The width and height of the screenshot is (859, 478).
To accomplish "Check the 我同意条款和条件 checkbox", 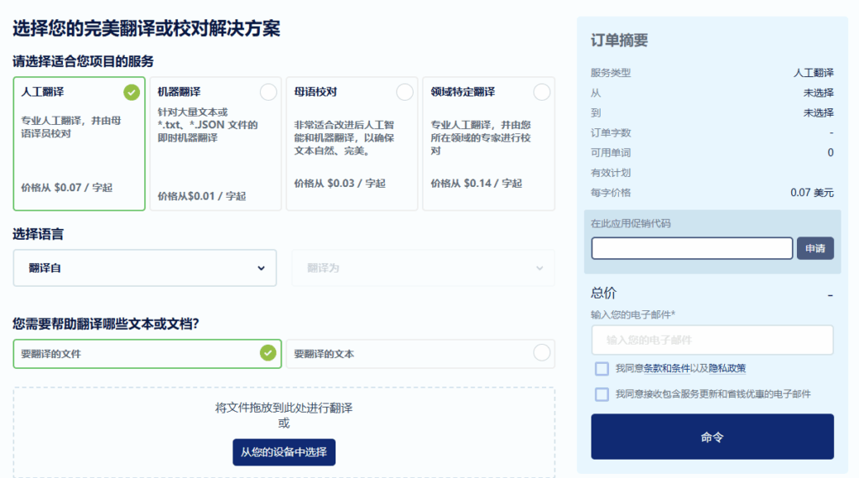I will coord(601,368).
